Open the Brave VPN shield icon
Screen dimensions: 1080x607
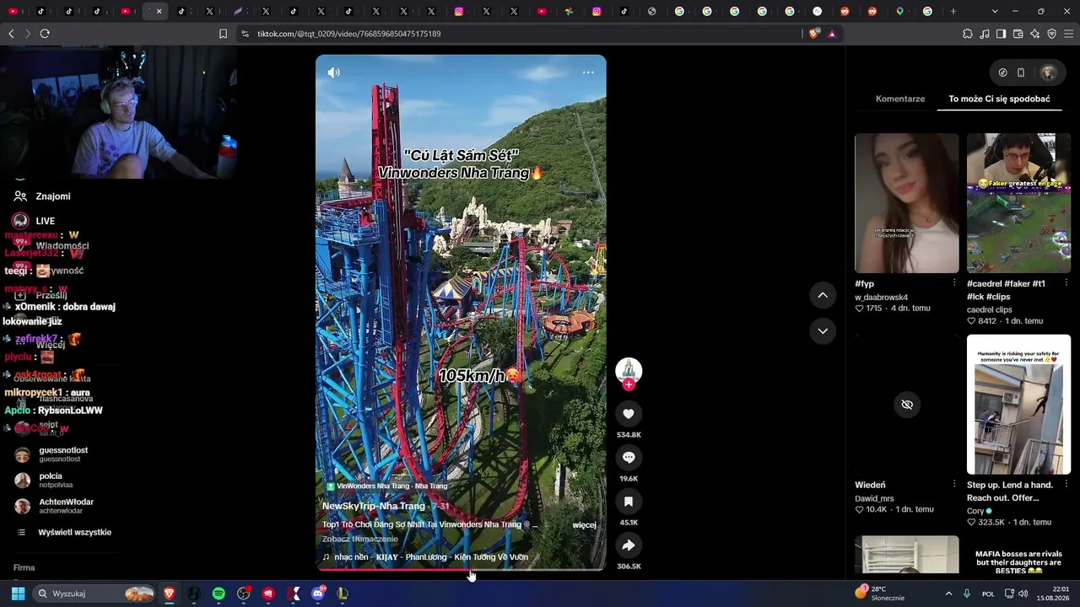point(1052,34)
